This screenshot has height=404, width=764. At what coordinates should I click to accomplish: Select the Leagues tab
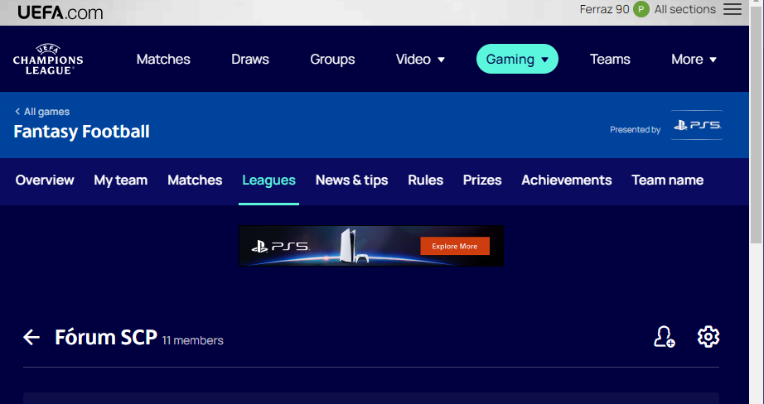click(269, 180)
